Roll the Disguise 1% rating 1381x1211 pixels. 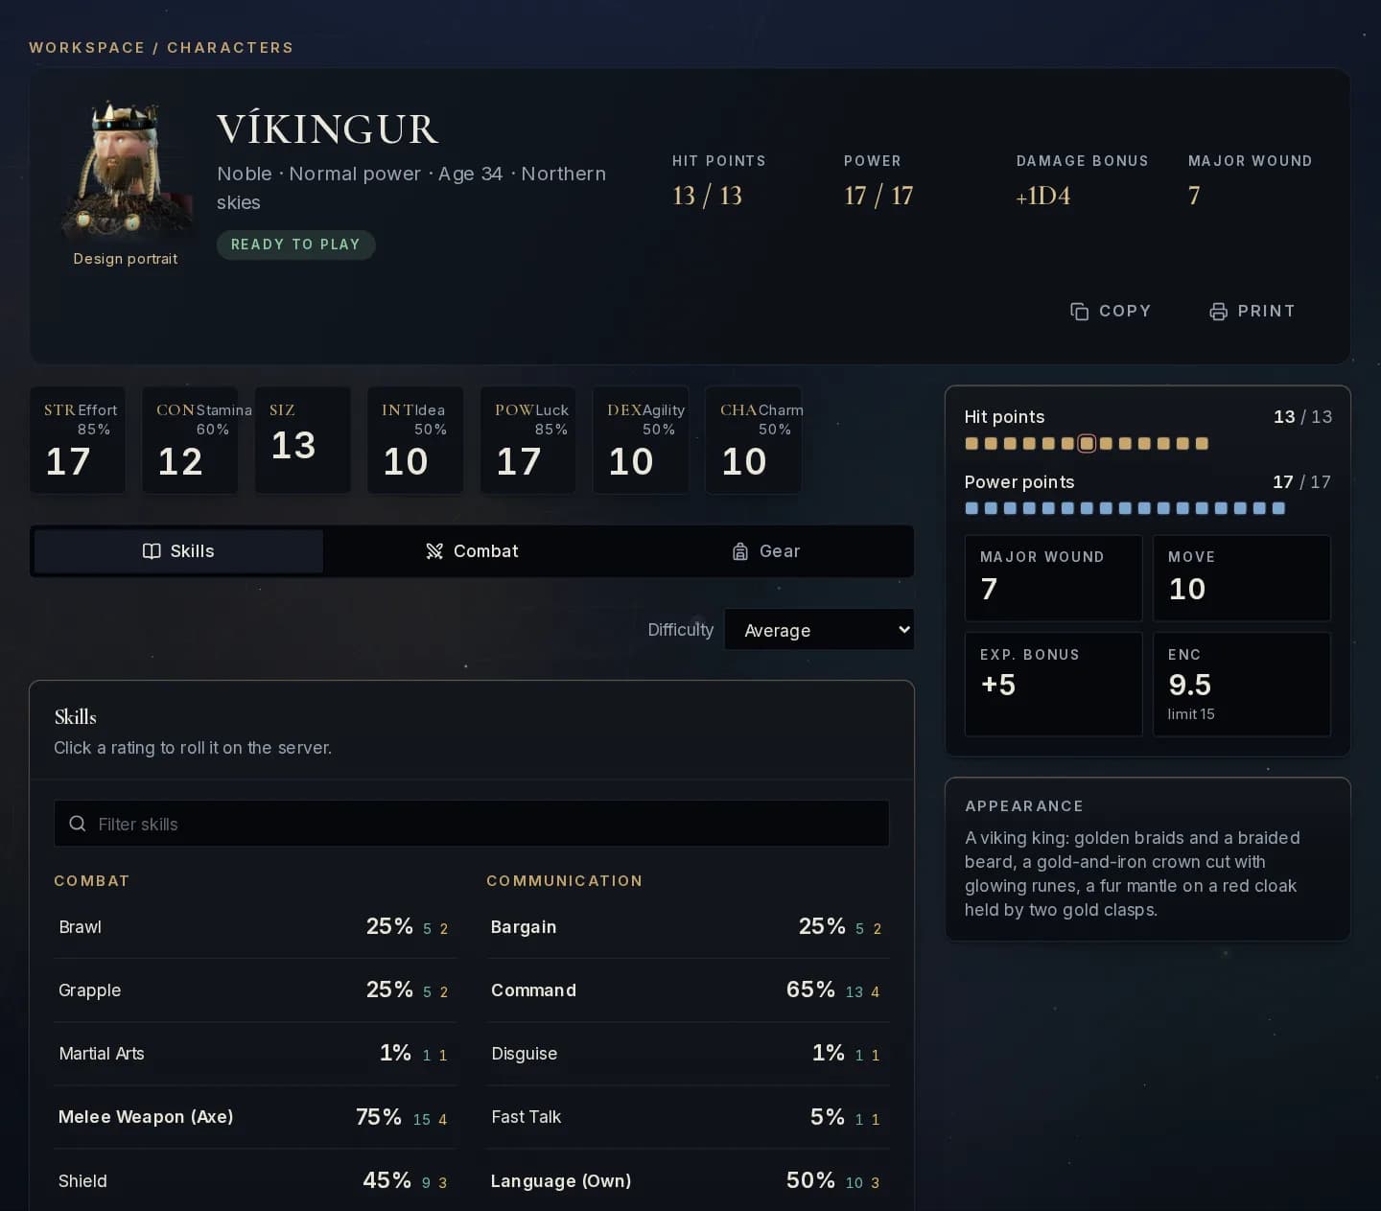[829, 1053]
